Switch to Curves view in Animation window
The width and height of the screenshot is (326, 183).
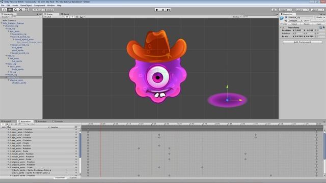pos(73,178)
